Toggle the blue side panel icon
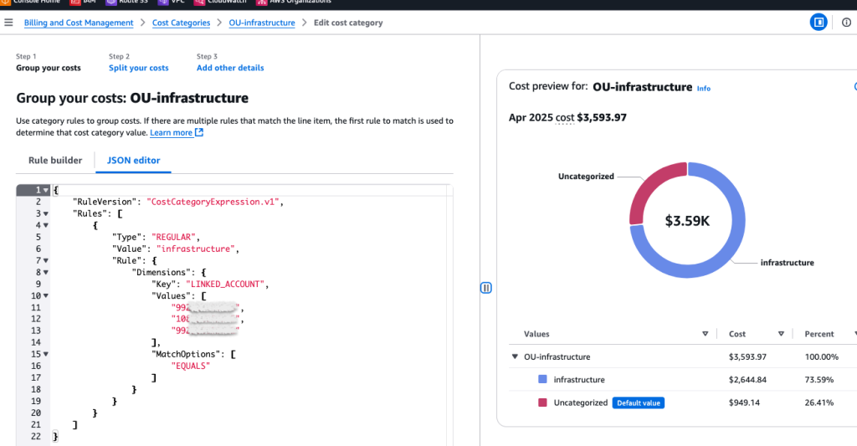 click(819, 23)
